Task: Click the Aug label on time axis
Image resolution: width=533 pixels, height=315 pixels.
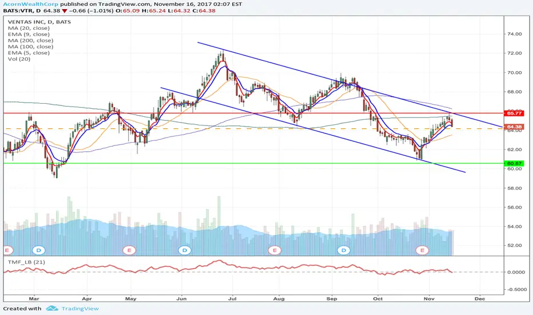Action: tap(279, 298)
